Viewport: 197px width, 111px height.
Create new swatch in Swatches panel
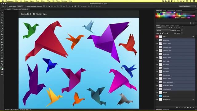(190, 23)
